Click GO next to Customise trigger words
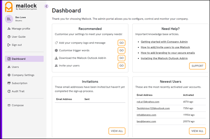Screen dimensions: 210x139 pyautogui.click(x=121, y=51)
